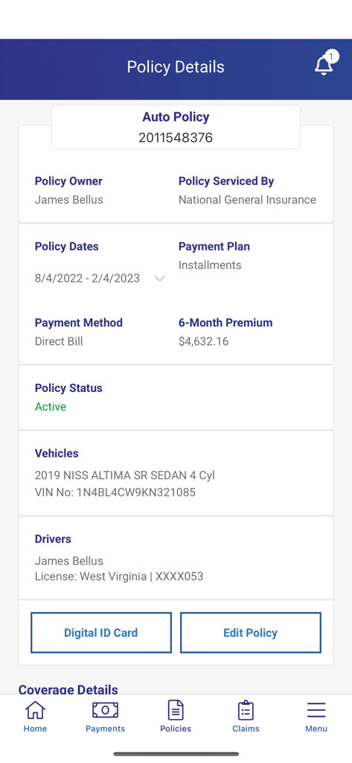
Task: Open the notifications bell
Action: pos(324,64)
